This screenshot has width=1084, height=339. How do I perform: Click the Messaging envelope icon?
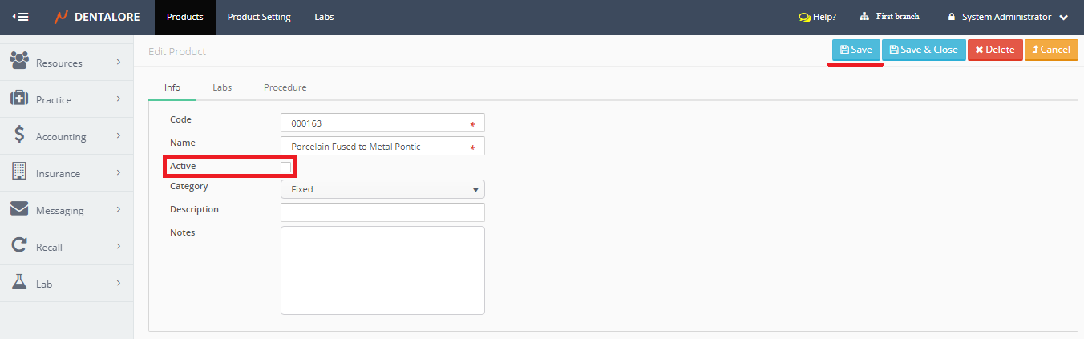click(19, 209)
